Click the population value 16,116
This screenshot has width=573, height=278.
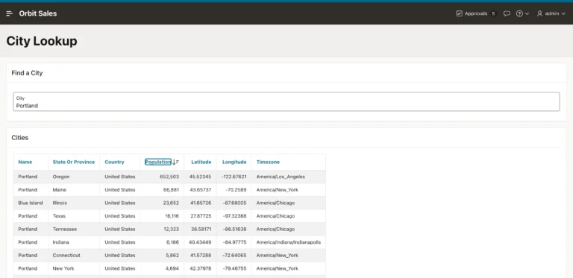pos(172,216)
